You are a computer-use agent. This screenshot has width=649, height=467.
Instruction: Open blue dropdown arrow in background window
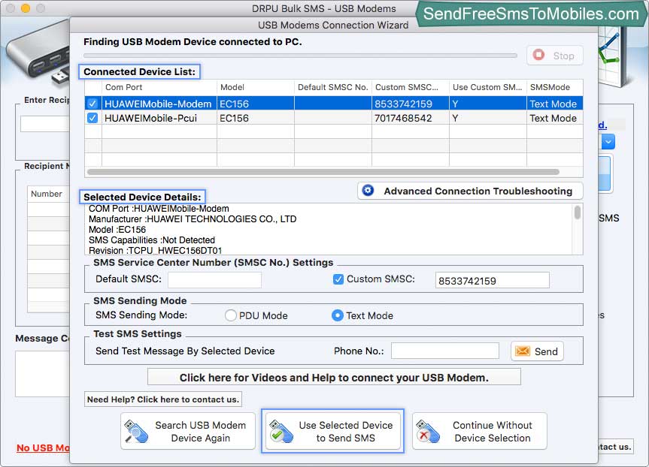(608, 142)
